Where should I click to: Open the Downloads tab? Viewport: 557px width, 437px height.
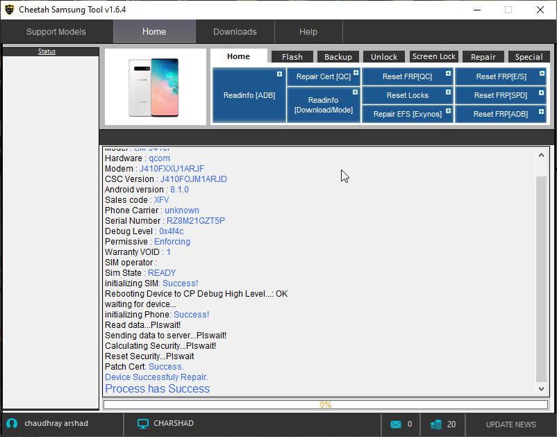pyautogui.click(x=235, y=32)
